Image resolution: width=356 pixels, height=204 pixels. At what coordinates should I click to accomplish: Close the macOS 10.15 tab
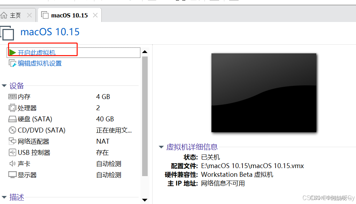pos(95,15)
